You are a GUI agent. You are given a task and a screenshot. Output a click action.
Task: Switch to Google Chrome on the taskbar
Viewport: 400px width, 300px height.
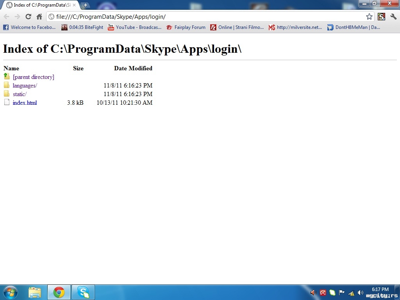point(59,292)
